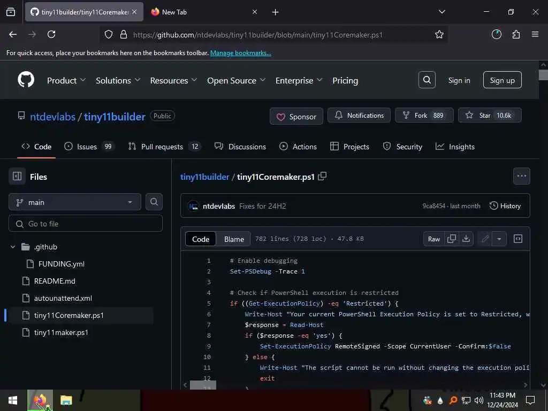Screen dimensions: 548x411
Task: Open the Insights tab
Action: (x=455, y=147)
